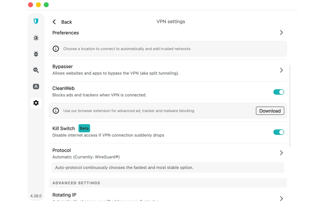Open the Alternative ID person icon in sidebar
Screen dimensions: 324x203
point(36,86)
